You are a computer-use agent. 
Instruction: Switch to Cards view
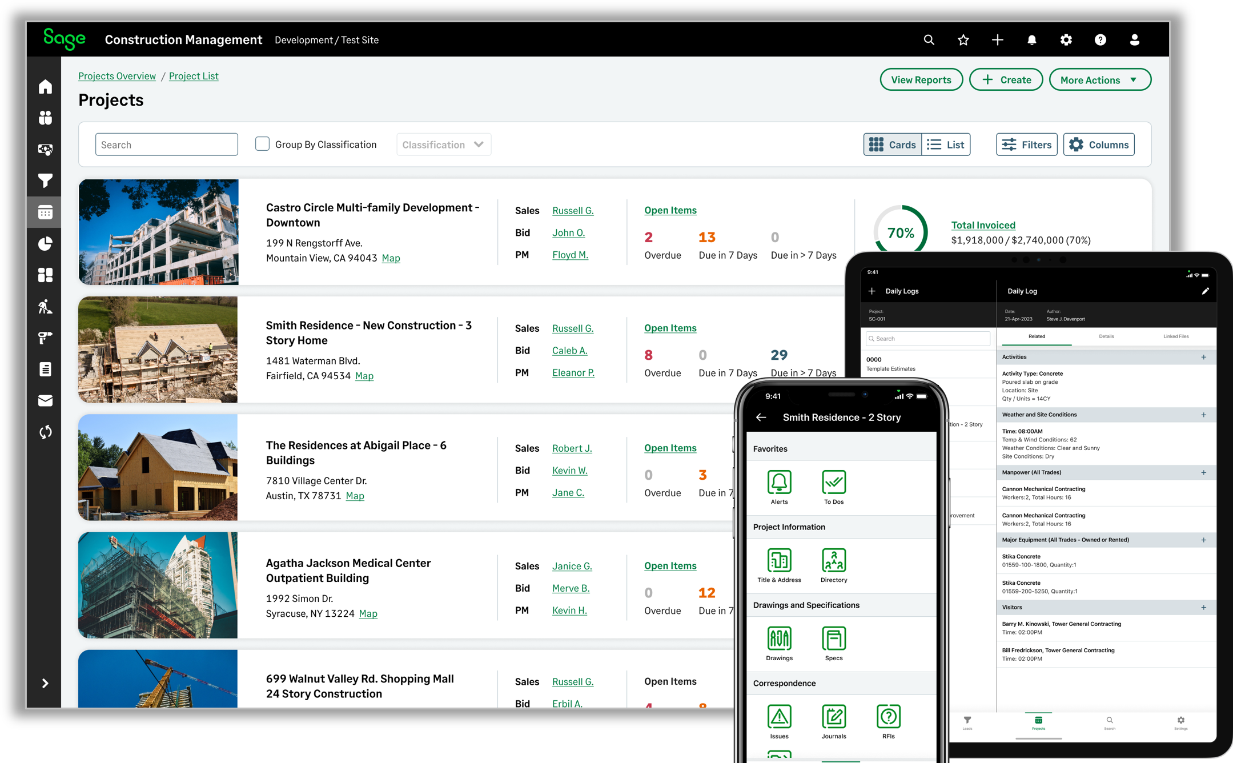click(x=893, y=144)
